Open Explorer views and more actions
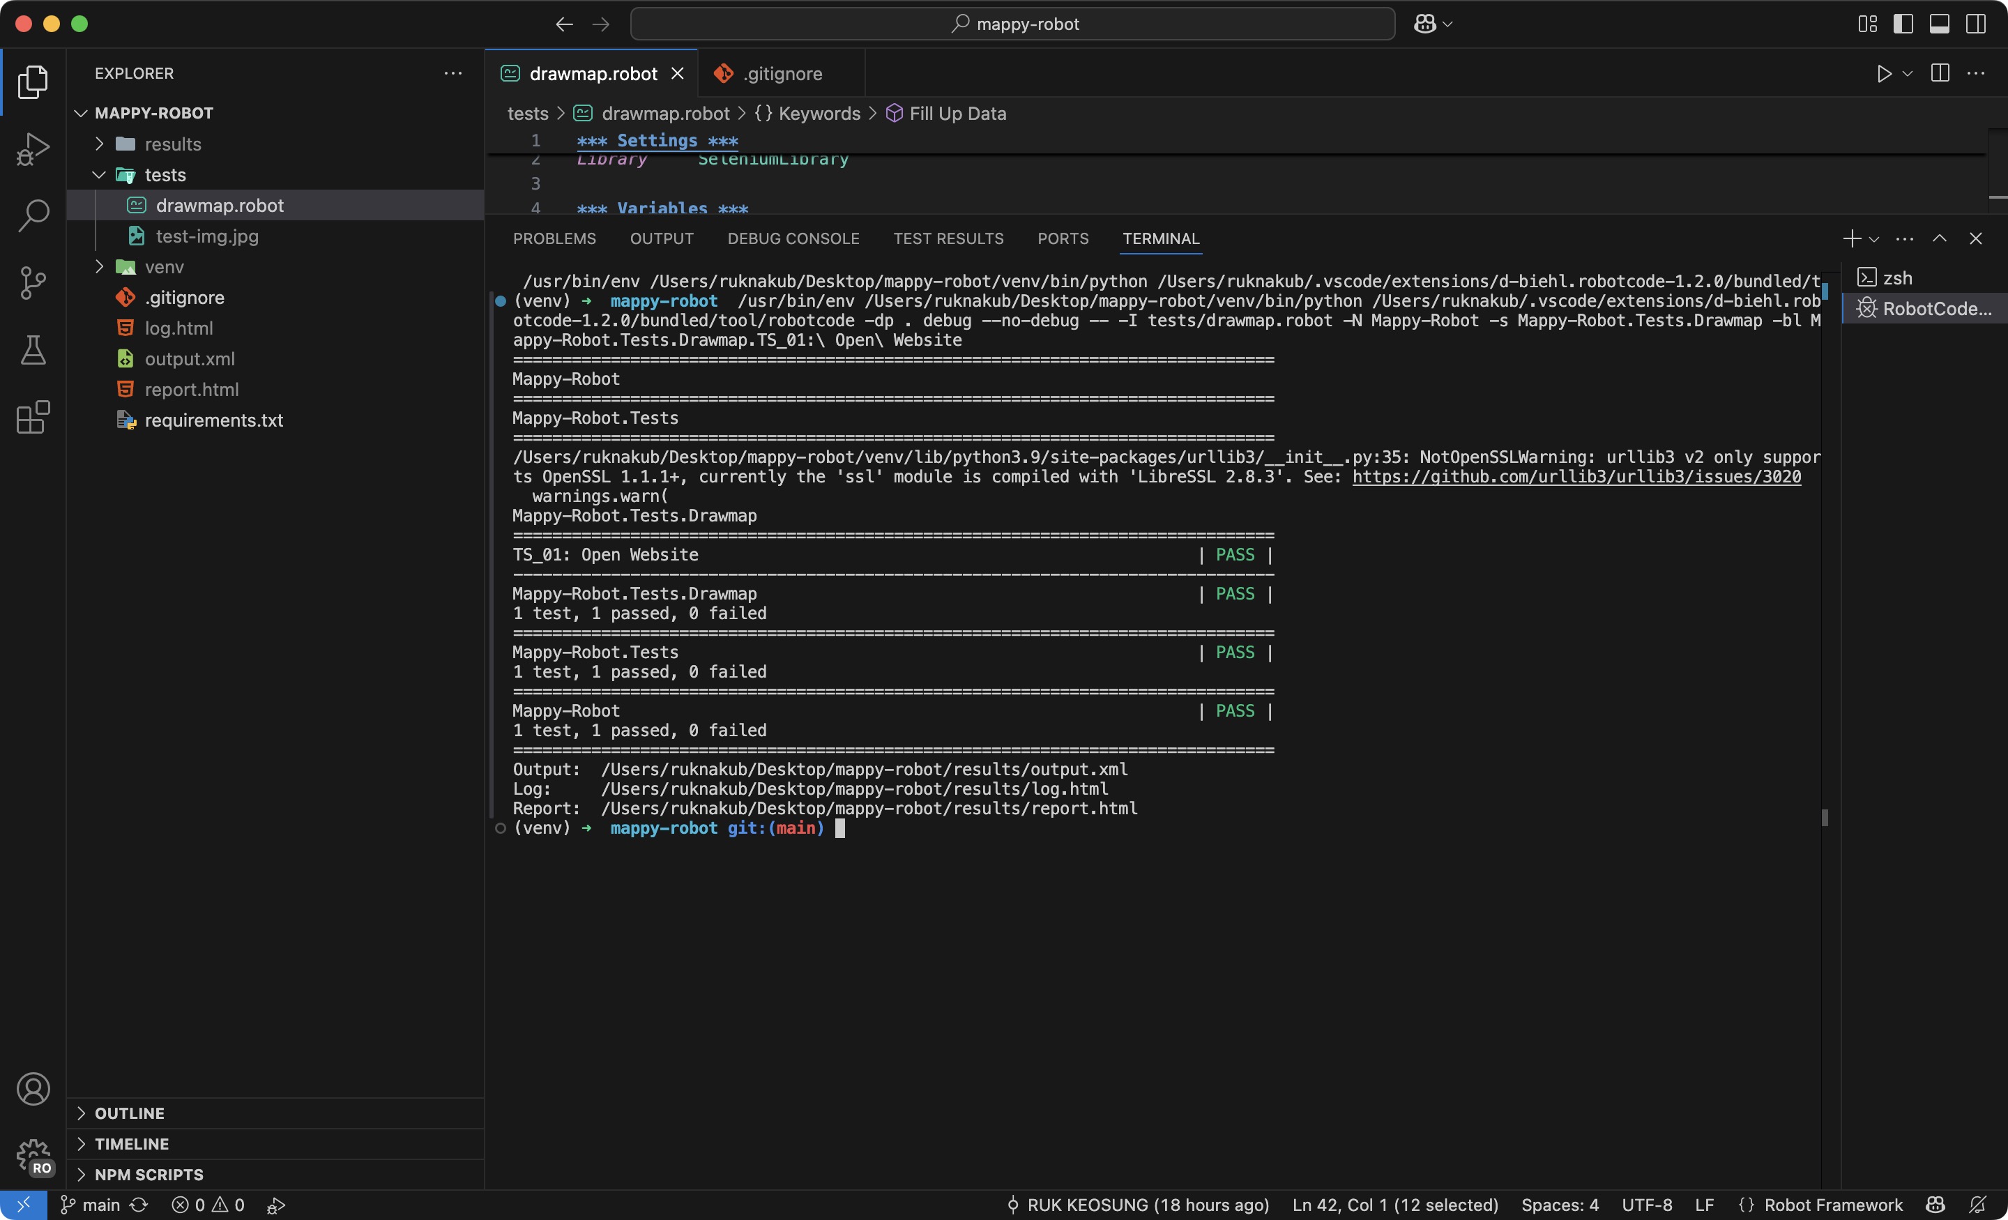Image resolution: width=2008 pixels, height=1220 pixels. coord(453,73)
